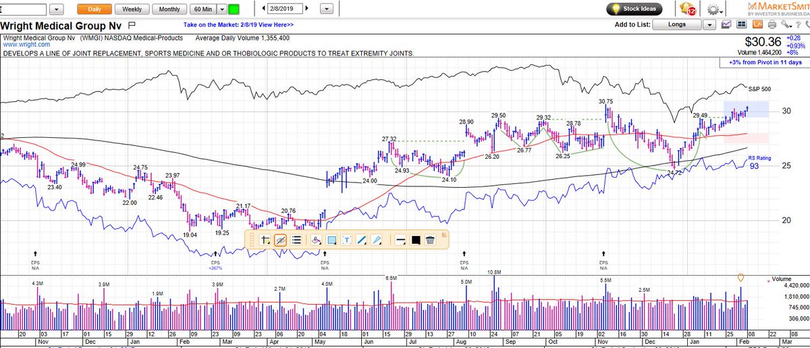Select the diagonal line drawing tool

[x=362, y=239]
